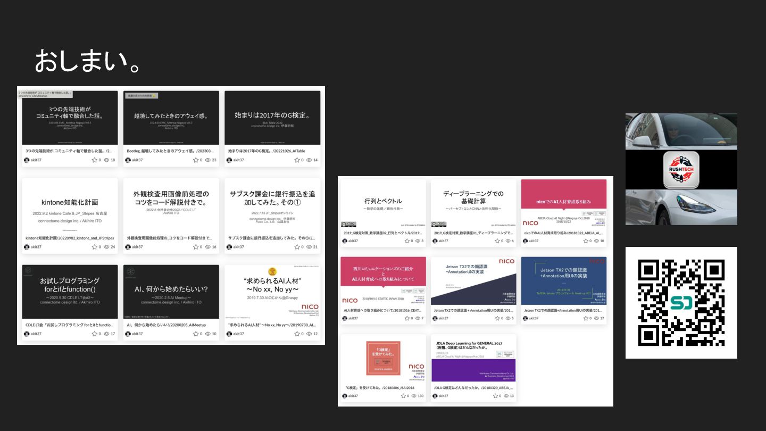
Task: Click view count 23 on Bootleg card
Action: coord(214,160)
